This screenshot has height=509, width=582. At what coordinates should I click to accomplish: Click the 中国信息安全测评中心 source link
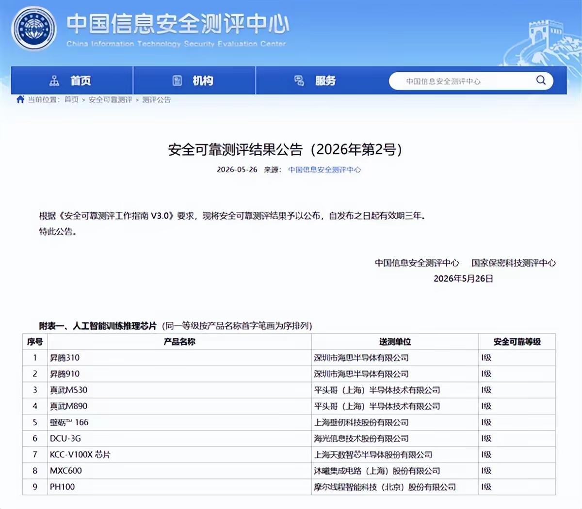pyautogui.click(x=324, y=170)
